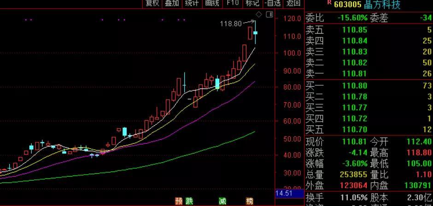The image size is (433, 206).
Task: Click 涨幅 value -3.60%
Action: coord(355,164)
